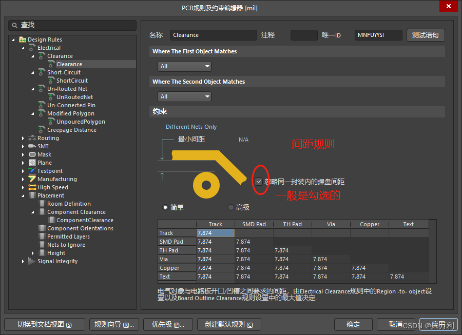Click the 确定 (OK) button
Screen dimensions: 462x335
(x=353, y=324)
